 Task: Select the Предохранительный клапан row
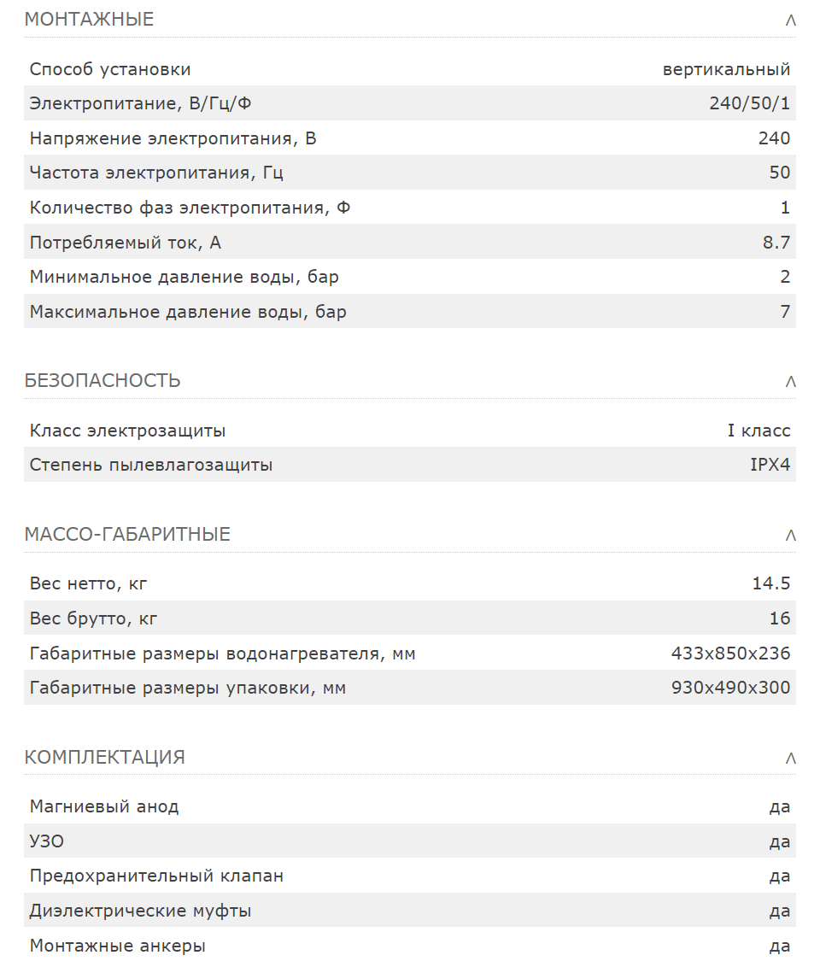click(x=410, y=876)
